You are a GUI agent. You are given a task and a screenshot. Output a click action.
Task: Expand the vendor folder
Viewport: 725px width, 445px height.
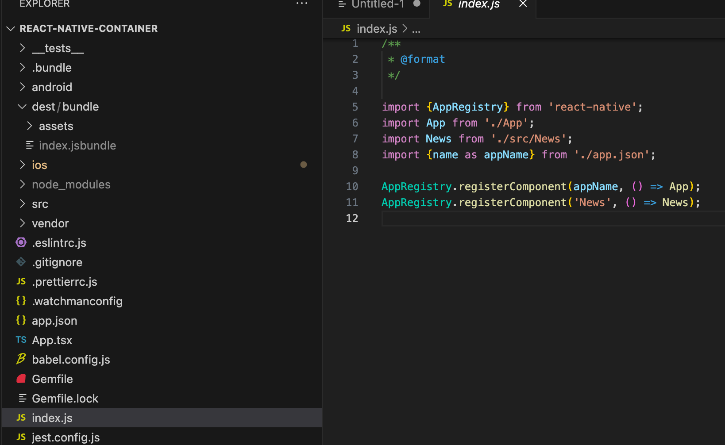click(x=23, y=223)
